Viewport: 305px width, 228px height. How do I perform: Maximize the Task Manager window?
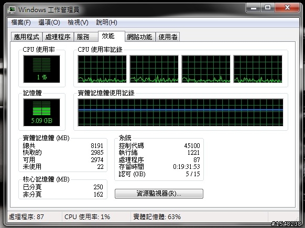[268, 8]
